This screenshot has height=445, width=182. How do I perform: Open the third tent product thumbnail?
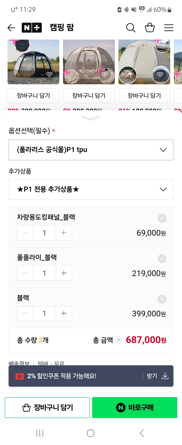pyautogui.click(x=144, y=62)
